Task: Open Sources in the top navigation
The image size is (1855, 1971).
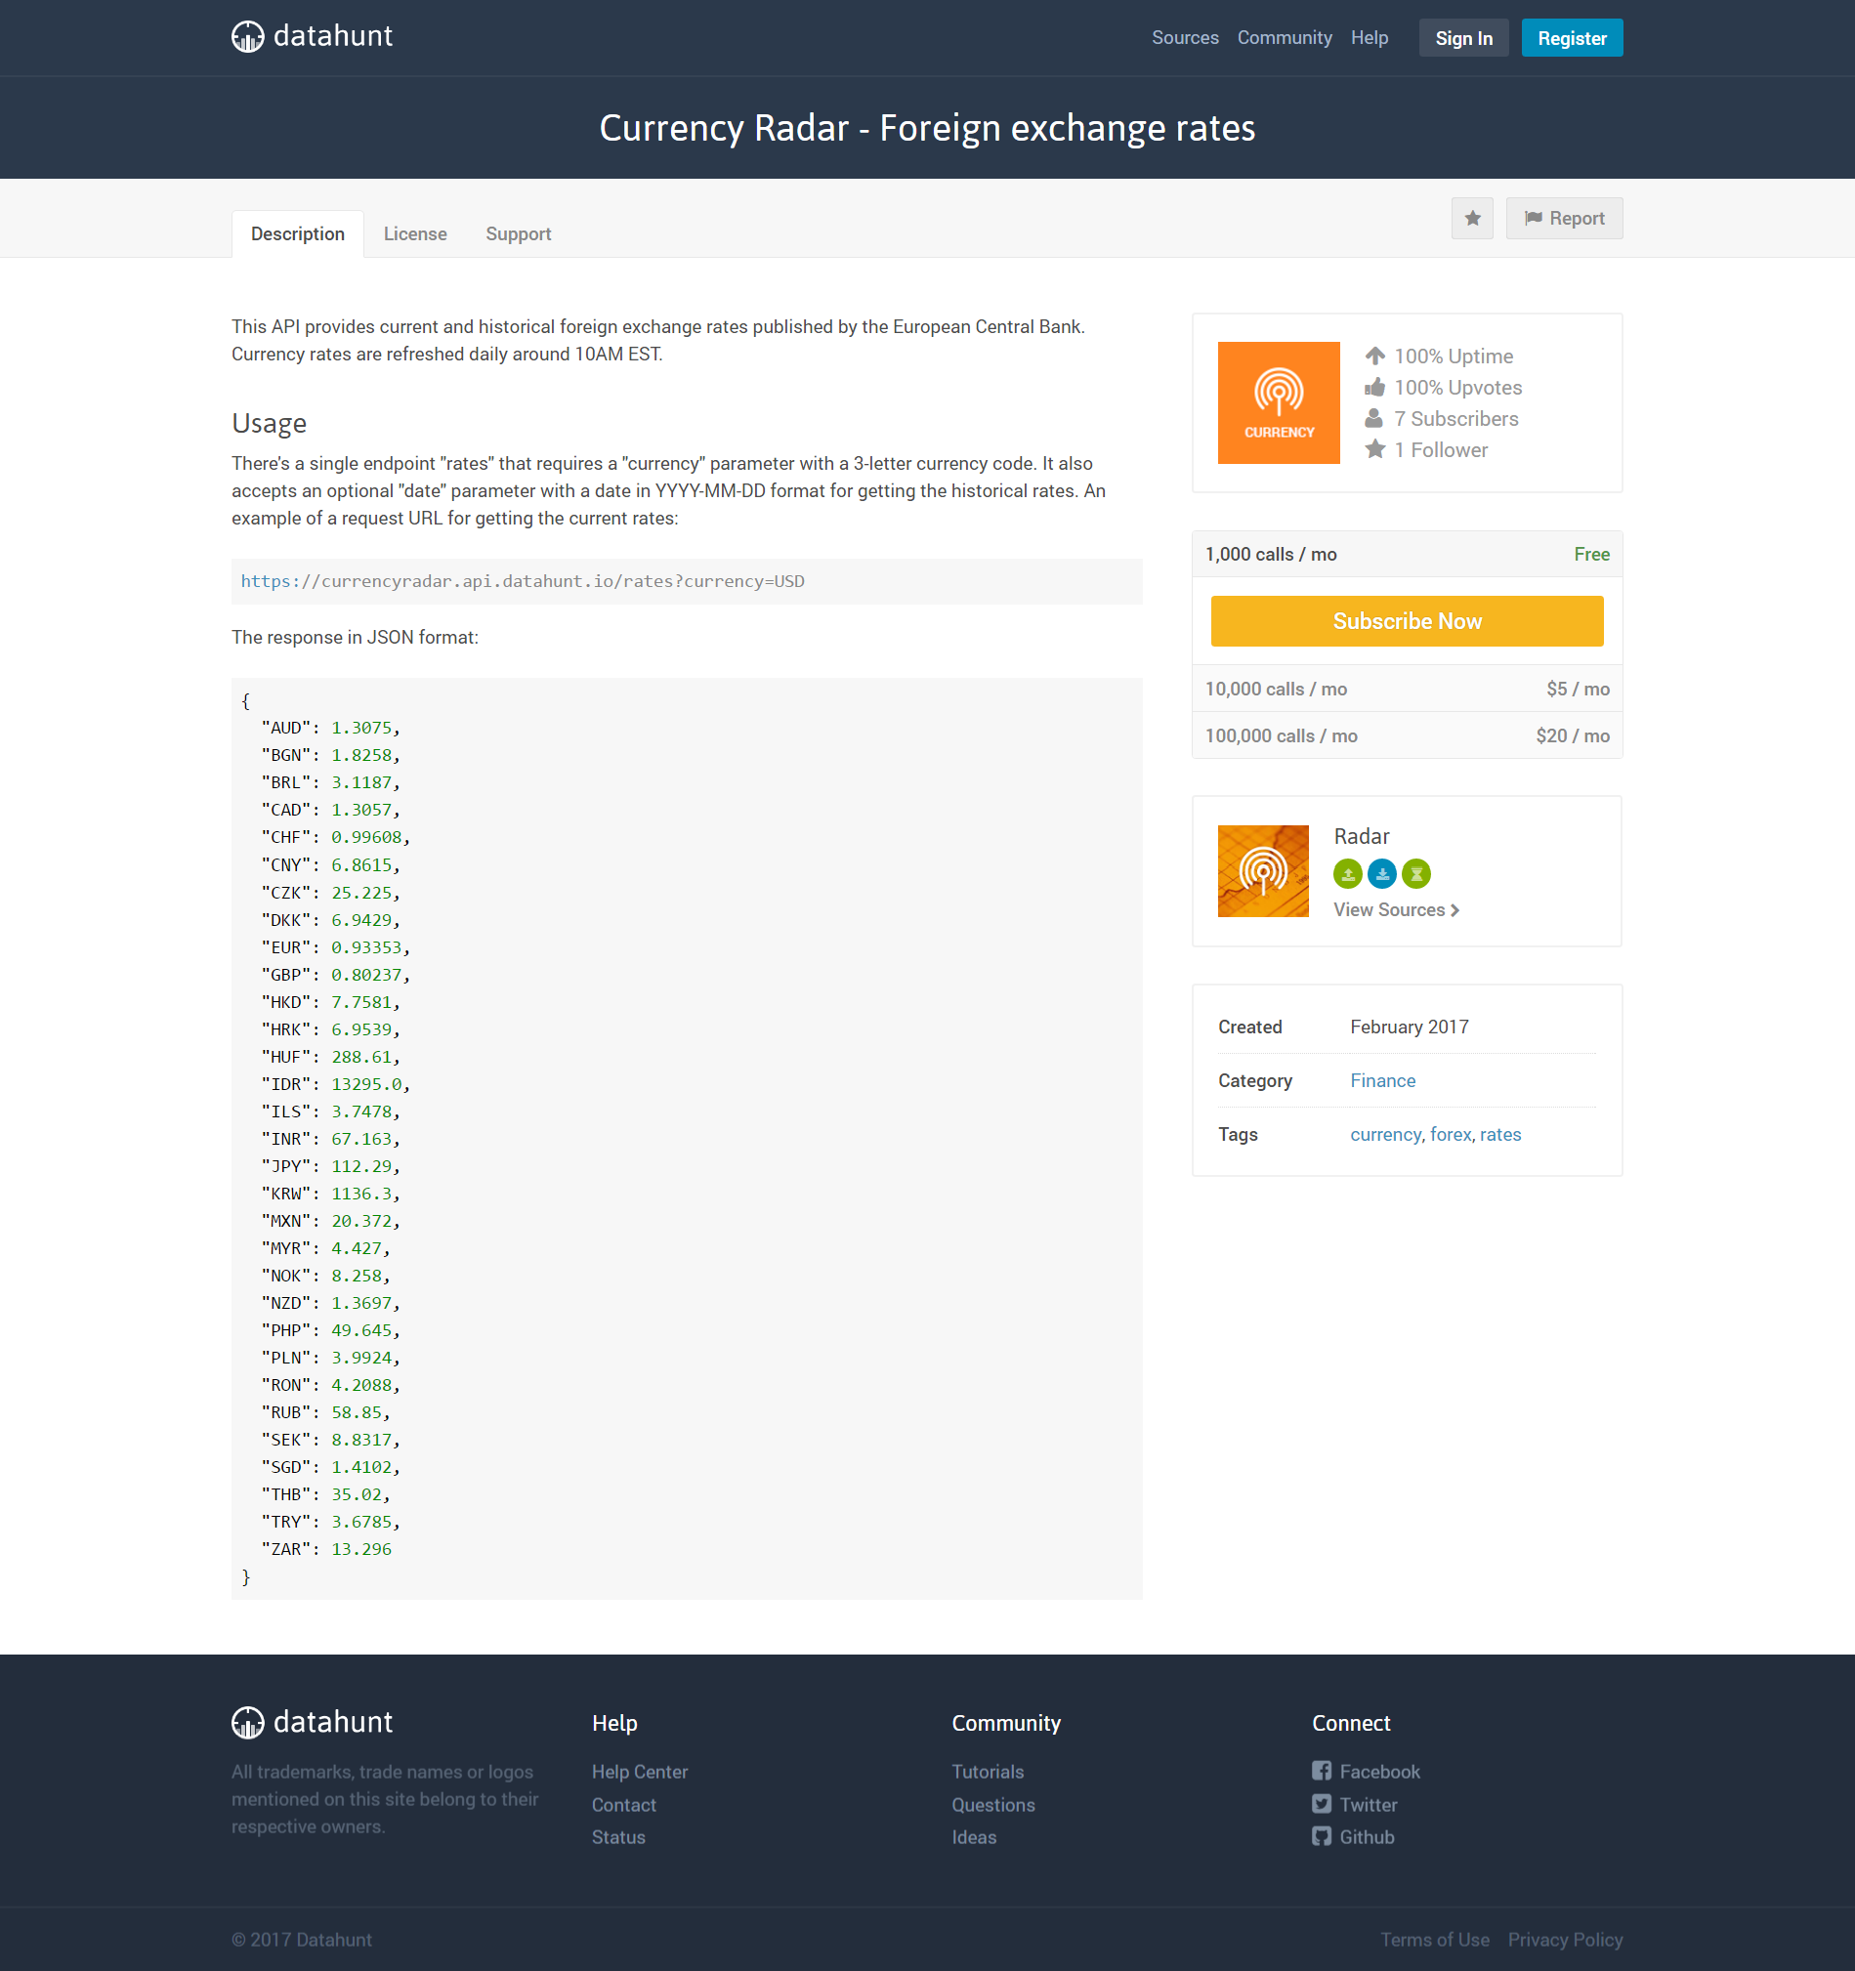Action: click(x=1185, y=38)
